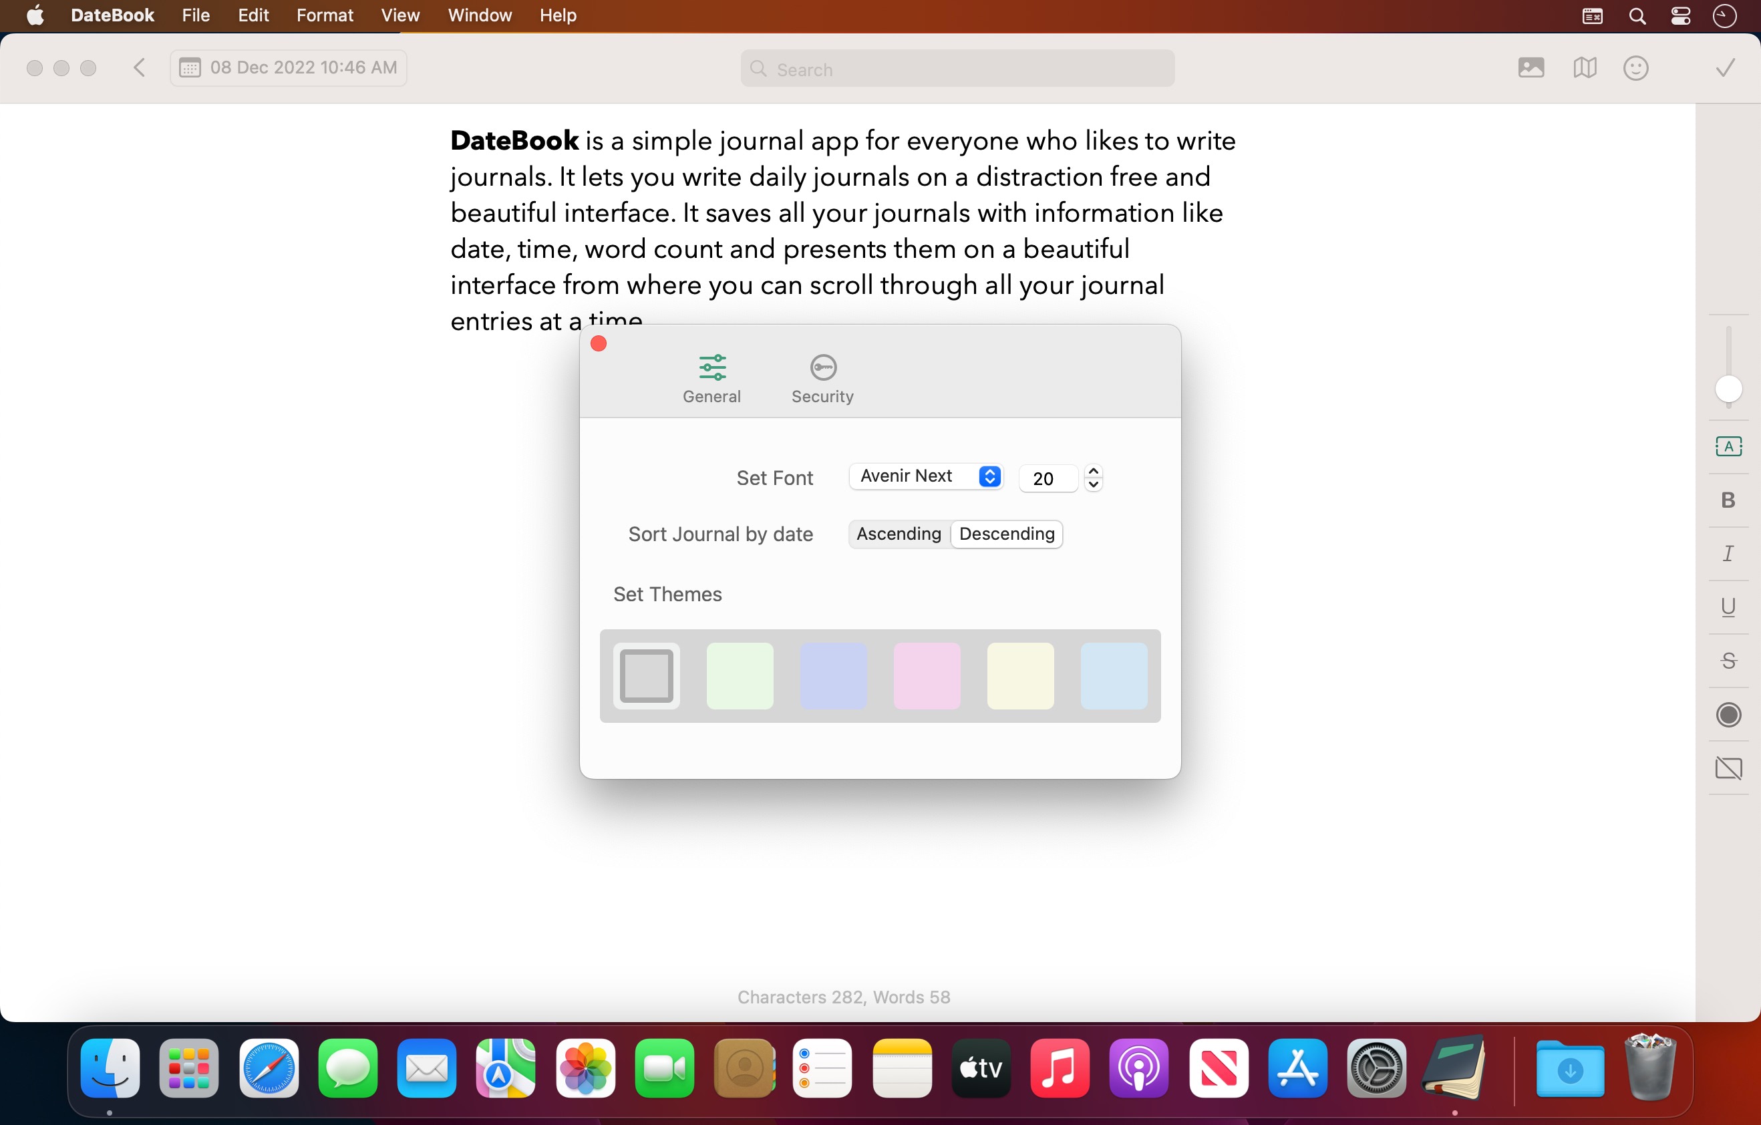Toggle underline formatting in sidebar
The width and height of the screenshot is (1761, 1125).
(x=1728, y=607)
